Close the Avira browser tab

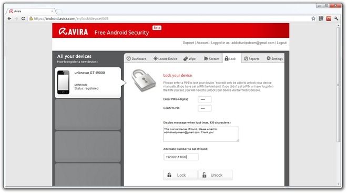52,11
